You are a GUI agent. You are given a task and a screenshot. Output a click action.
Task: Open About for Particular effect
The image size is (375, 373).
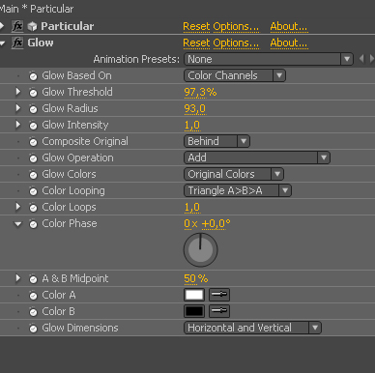point(289,26)
